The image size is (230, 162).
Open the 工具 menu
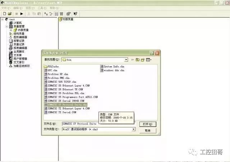click(42, 8)
